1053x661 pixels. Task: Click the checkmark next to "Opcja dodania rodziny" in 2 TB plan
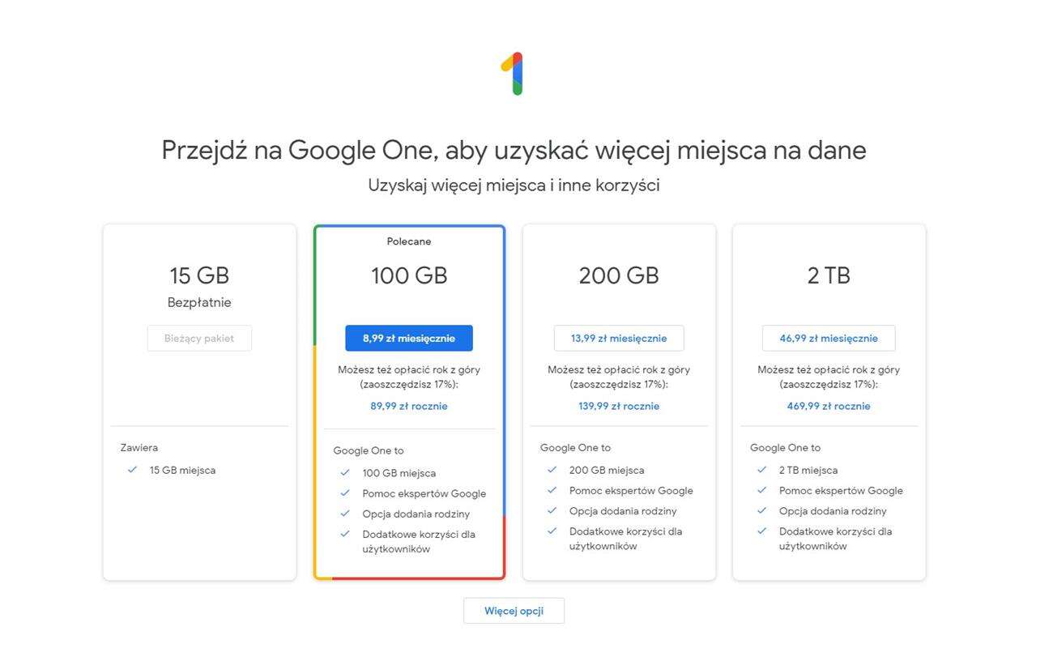(761, 511)
